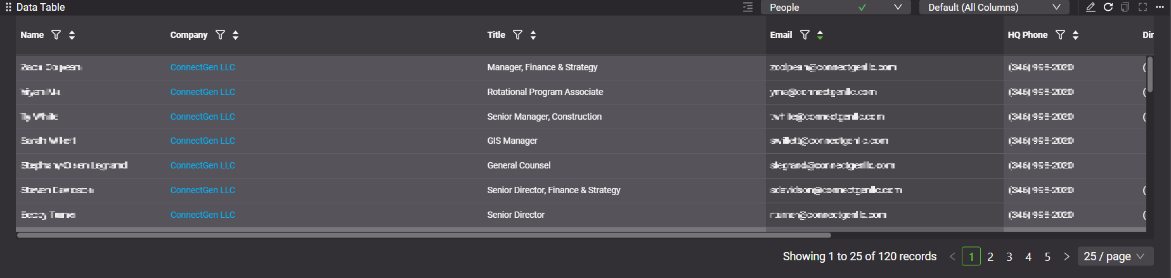The image size is (1171, 278).
Task: Change the 25 / page size dropdown
Action: point(1114,256)
